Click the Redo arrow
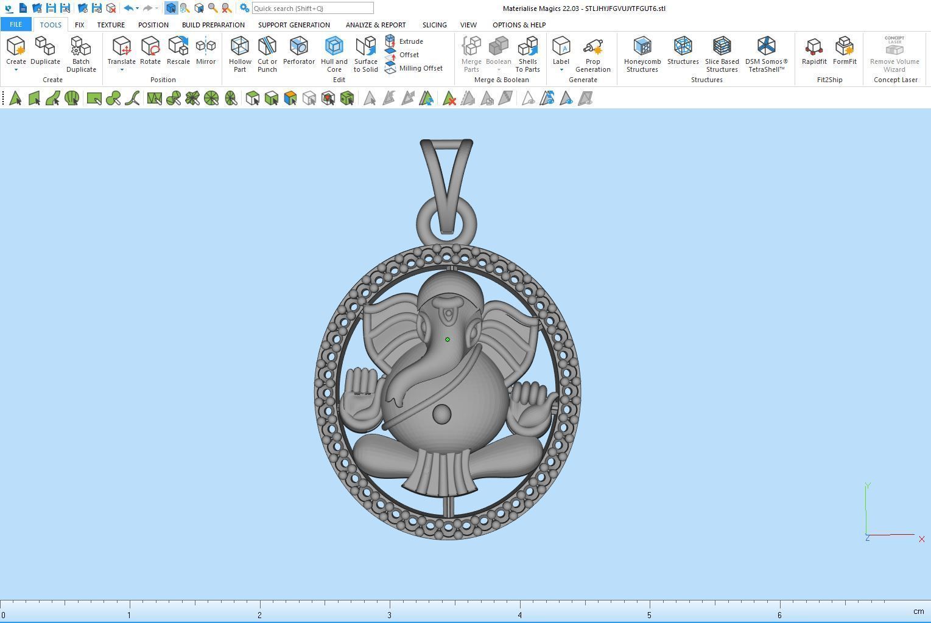 [147, 9]
